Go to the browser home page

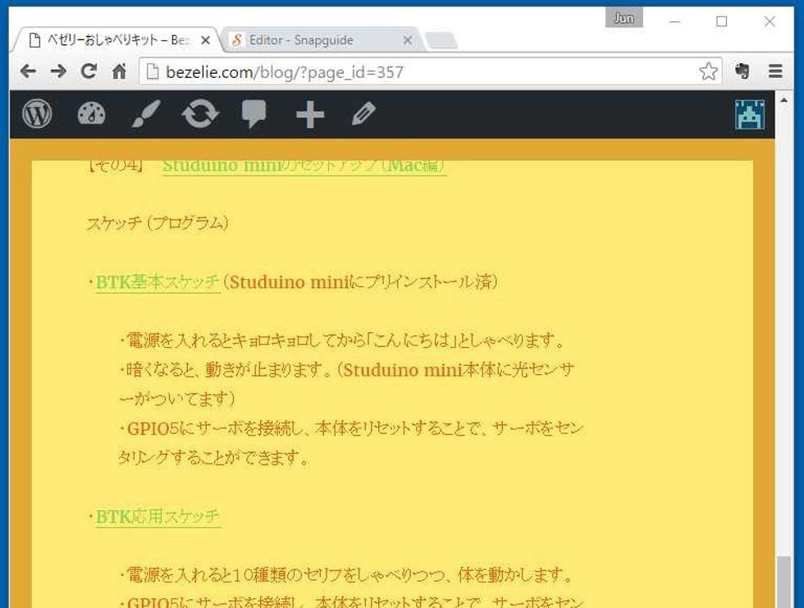pyautogui.click(x=120, y=71)
